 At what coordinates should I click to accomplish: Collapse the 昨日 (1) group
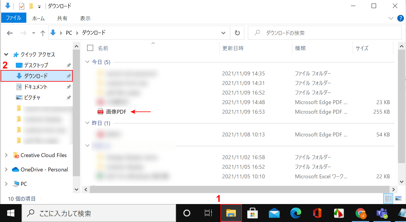tap(87, 123)
